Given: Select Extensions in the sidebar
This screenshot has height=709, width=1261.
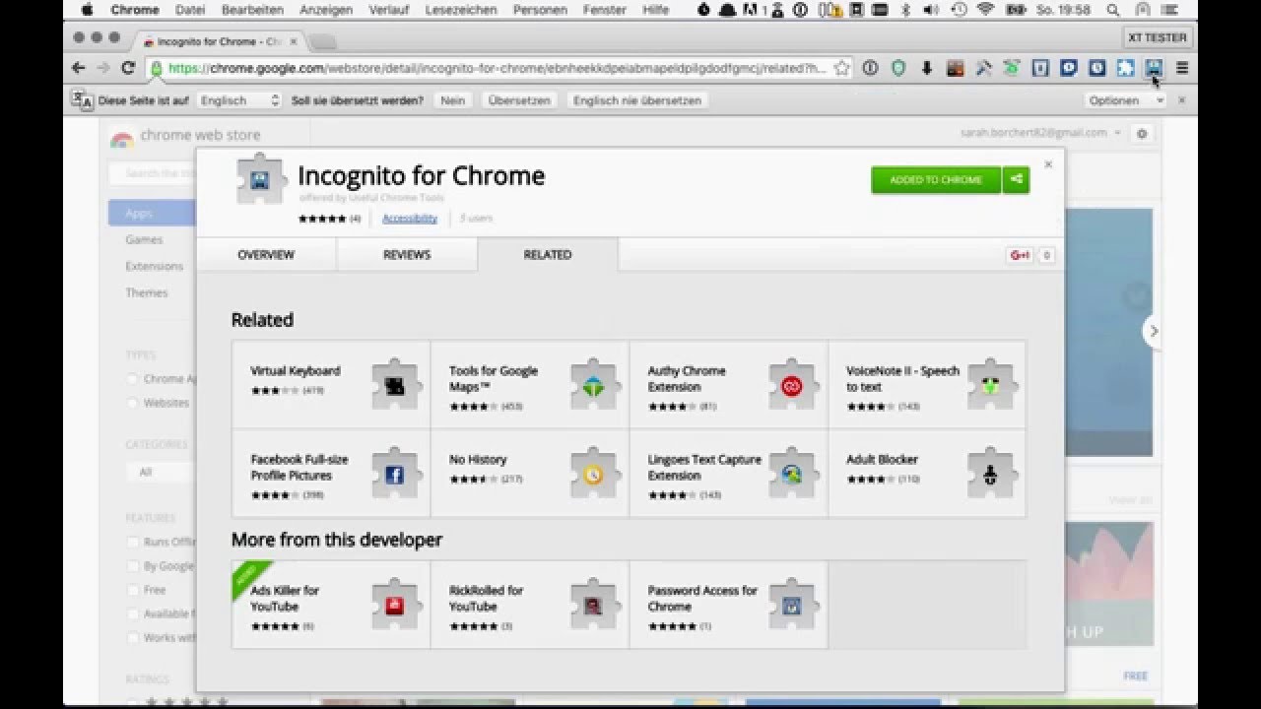Looking at the screenshot, I should tap(154, 266).
